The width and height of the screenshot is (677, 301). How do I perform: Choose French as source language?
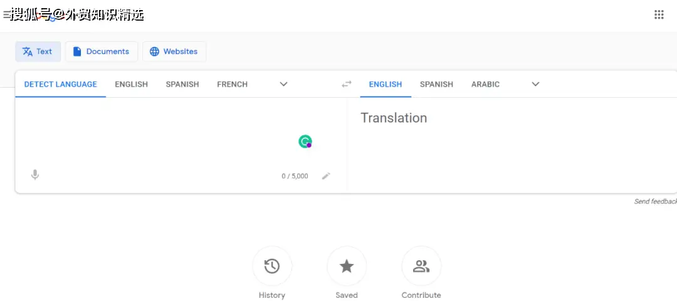click(x=233, y=84)
